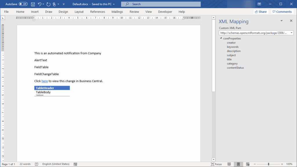This screenshot has height=167, width=297.
Task: Click the here hyperlink in the document
Action: (x=44, y=81)
